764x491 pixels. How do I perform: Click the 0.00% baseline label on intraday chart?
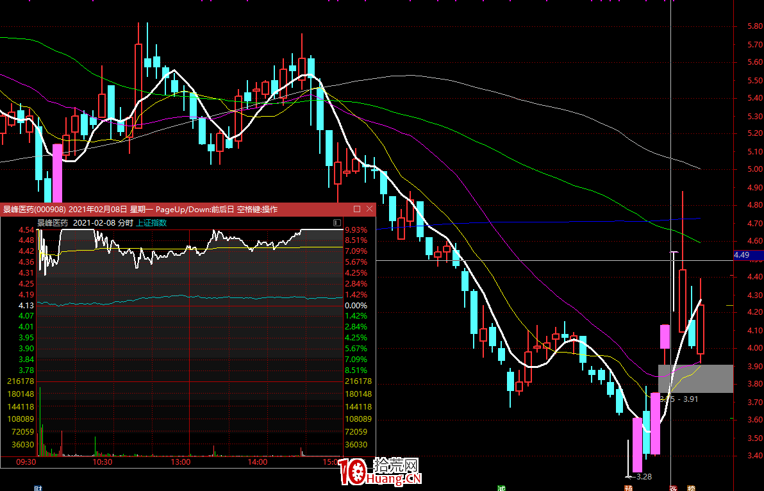(x=356, y=306)
